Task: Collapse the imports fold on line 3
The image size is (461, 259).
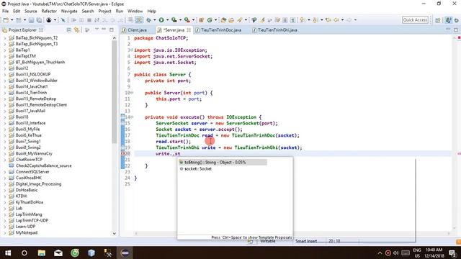Action: click(131, 50)
